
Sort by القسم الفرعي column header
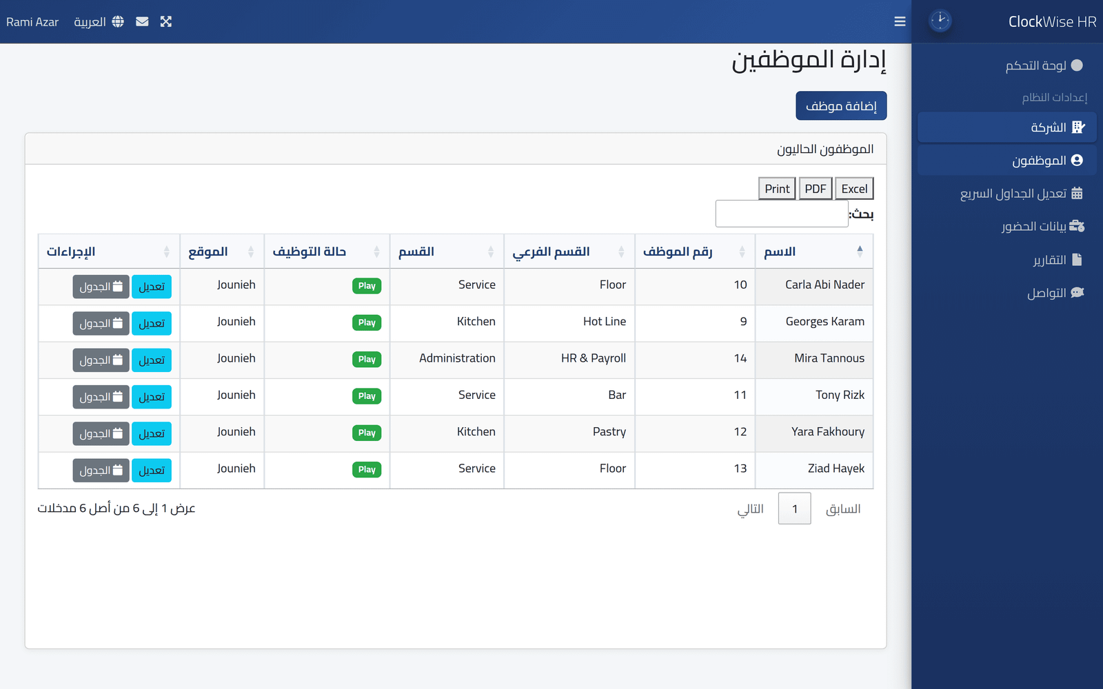[x=569, y=251]
